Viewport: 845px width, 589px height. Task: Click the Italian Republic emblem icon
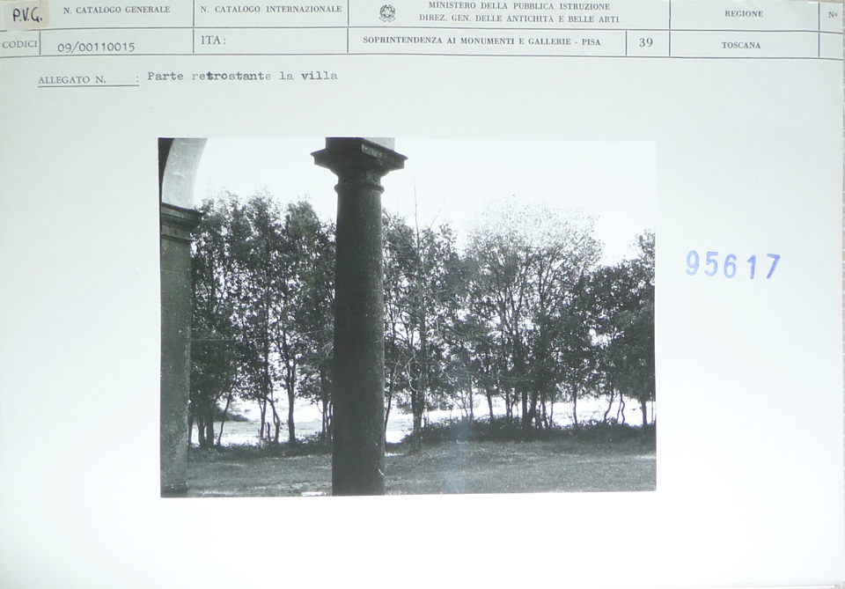[387, 13]
